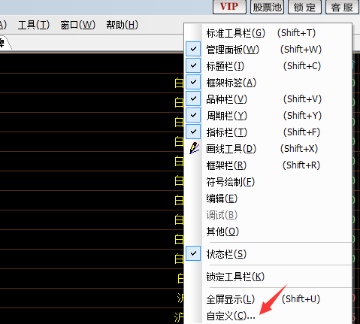This screenshot has height=324, width=360.
Task: Open the 股票池 stock pool button
Action: pos(267,7)
